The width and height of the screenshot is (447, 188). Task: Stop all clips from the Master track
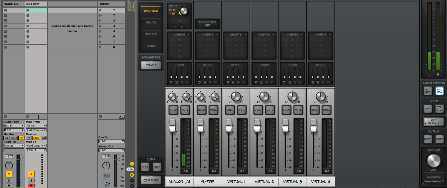click(100, 117)
